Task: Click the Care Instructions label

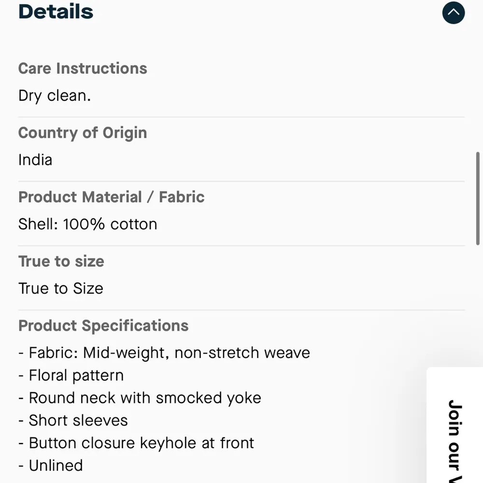Action: click(83, 69)
